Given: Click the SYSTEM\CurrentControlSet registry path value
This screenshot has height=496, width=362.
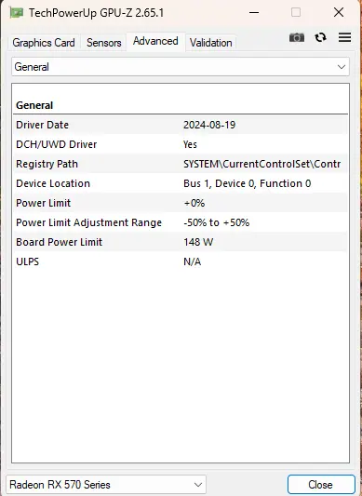Looking at the screenshot, I should pos(262,164).
